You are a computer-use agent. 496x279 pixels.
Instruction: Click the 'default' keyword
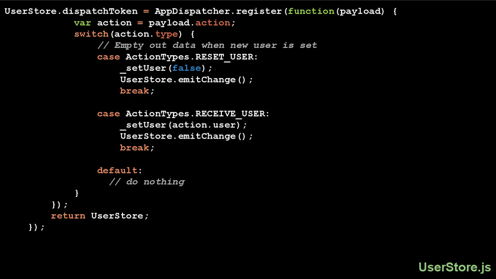pyautogui.click(x=117, y=170)
